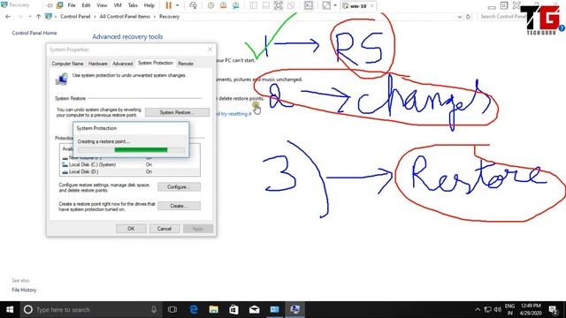Click the System Properties taskbar icon
The width and height of the screenshot is (566, 318).
point(294,310)
